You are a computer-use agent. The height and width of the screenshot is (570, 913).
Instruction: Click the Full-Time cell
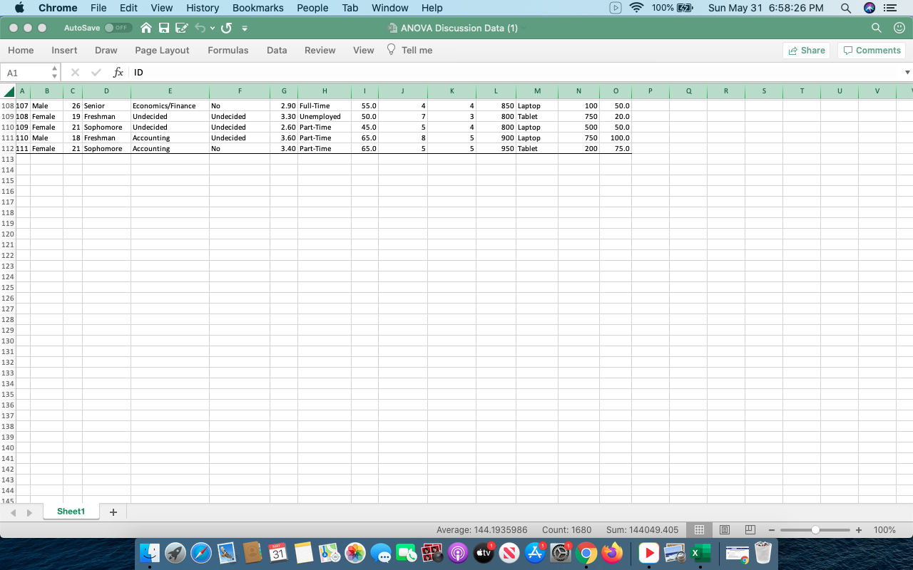click(x=325, y=105)
